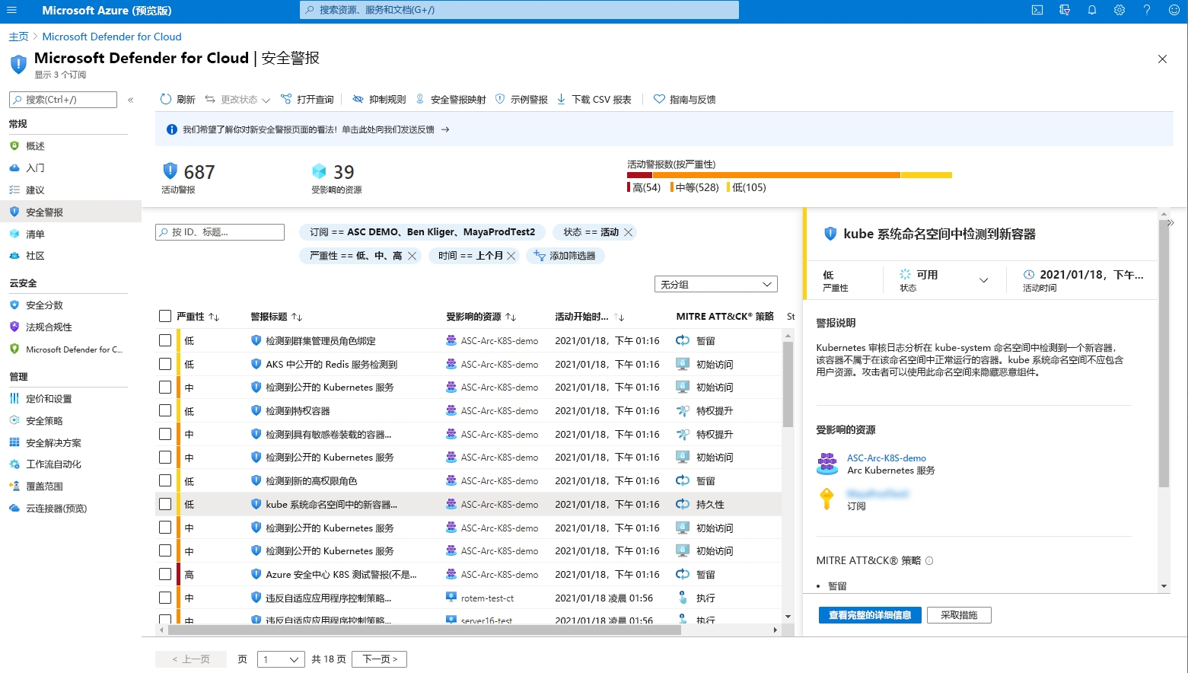Focus the global search resources field
Viewport: 1188px width, 673px height.
pos(519,10)
